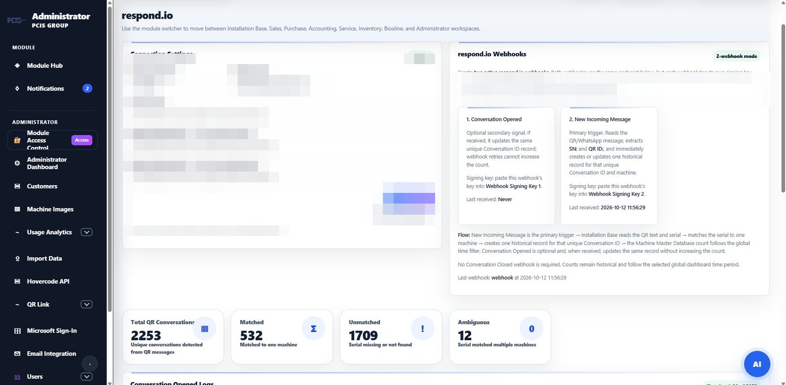Click the Unmatched count 1709
The width and height of the screenshot is (786, 385).
tap(363, 335)
